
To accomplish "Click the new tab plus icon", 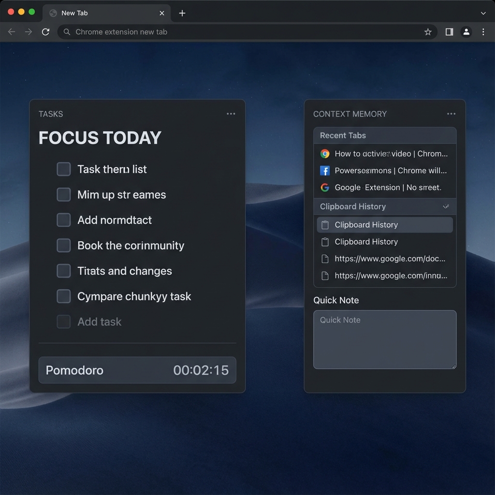I will (x=182, y=13).
